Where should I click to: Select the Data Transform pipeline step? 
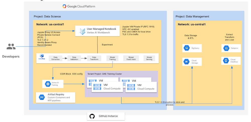(x=94, y=58)
